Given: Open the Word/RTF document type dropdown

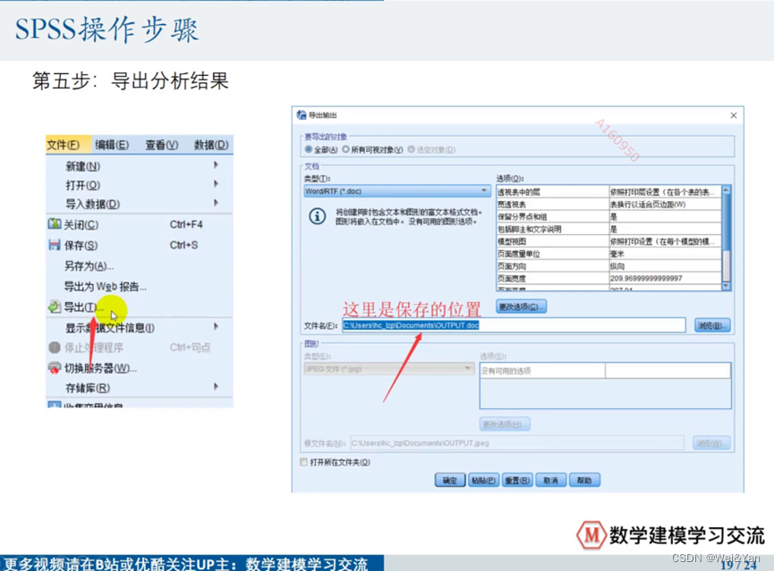Looking at the screenshot, I should pos(397,191).
